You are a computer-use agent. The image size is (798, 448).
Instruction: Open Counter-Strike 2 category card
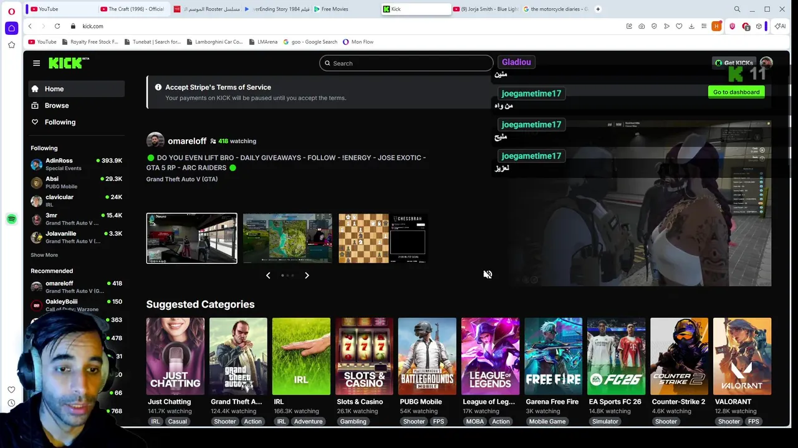[679, 357]
